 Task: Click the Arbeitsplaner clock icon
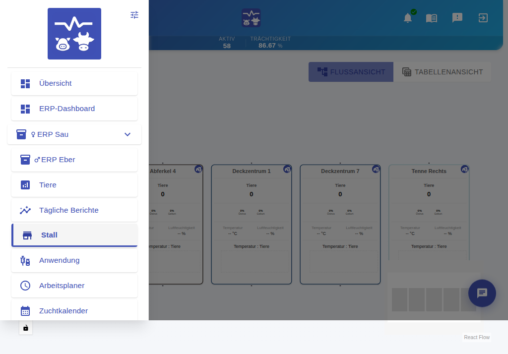click(x=25, y=286)
